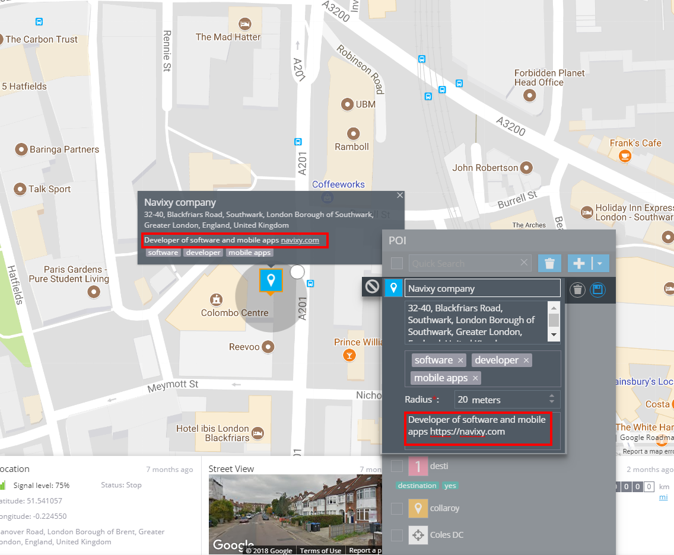Click the Talk Sport map marker
Image resolution: width=674 pixels, height=555 pixels.
pos(20,189)
